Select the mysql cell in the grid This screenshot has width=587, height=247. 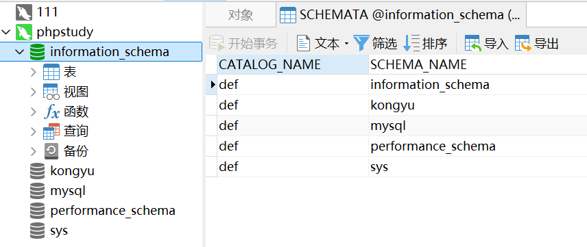pyautogui.click(x=478, y=126)
